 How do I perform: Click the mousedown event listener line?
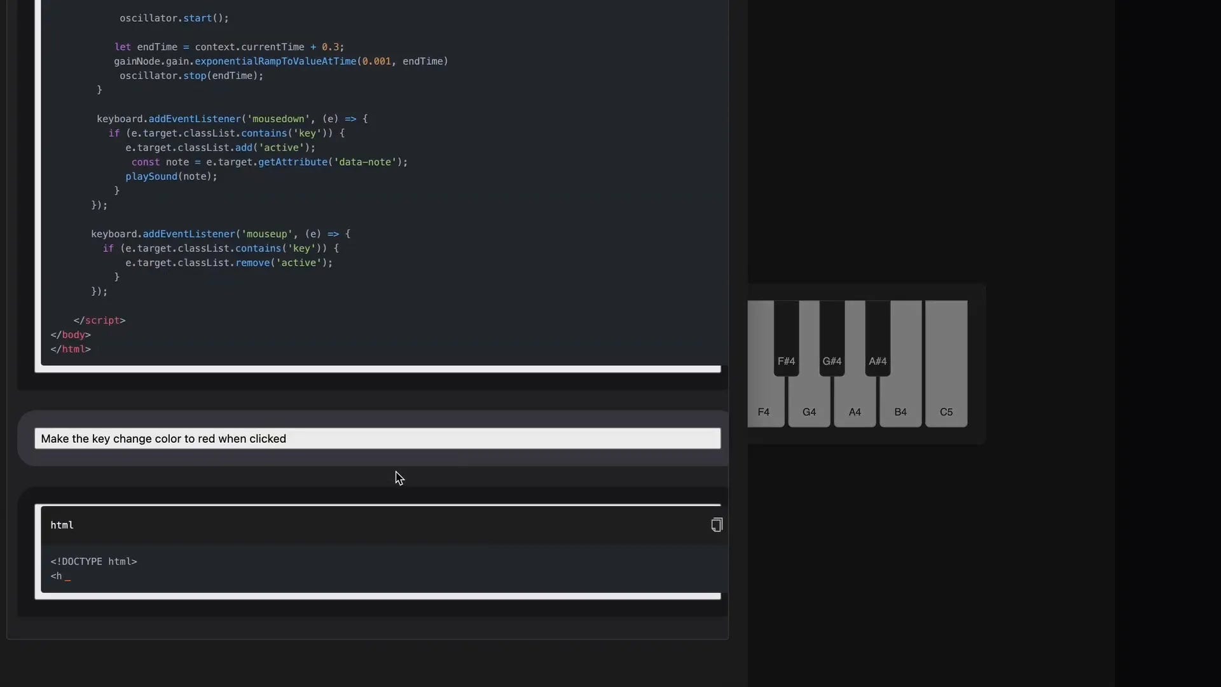231,118
